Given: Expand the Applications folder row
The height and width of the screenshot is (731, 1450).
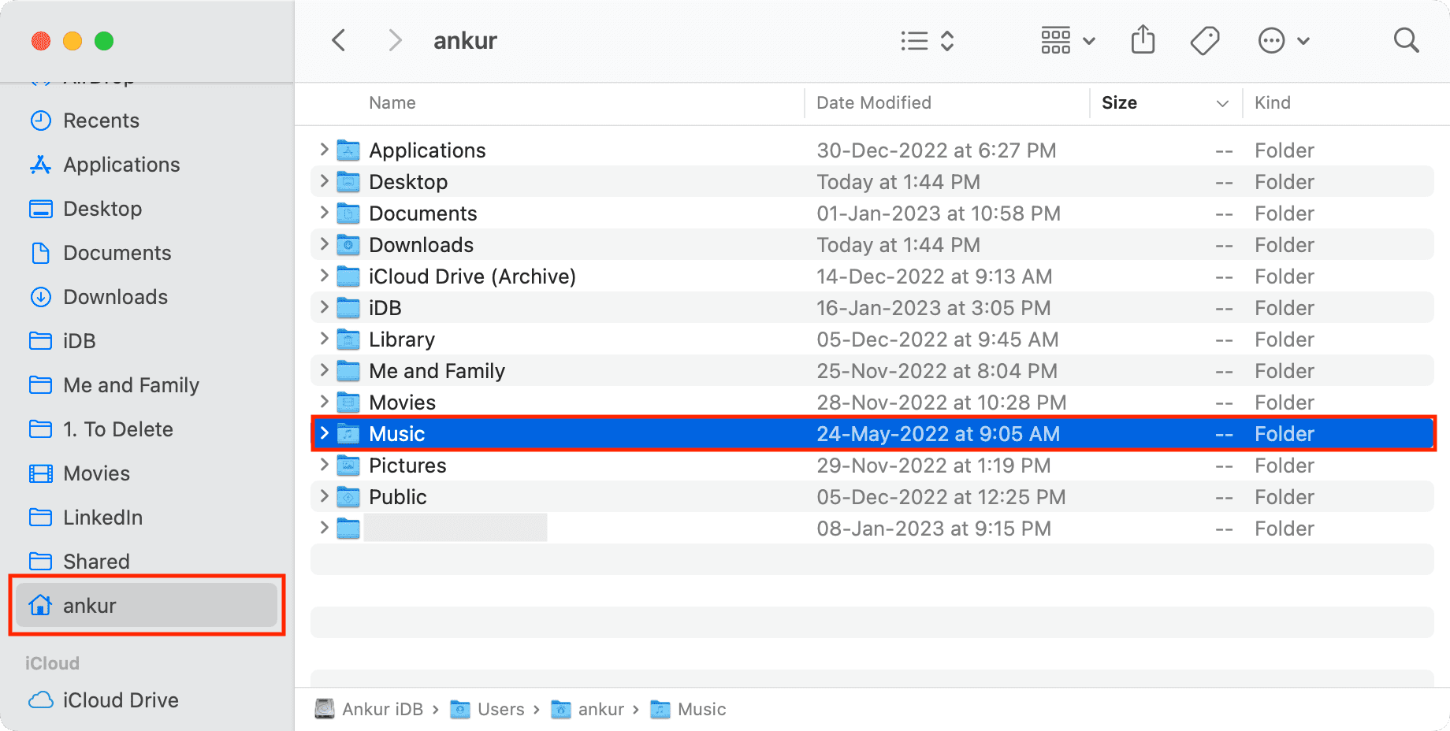Looking at the screenshot, I should click(x=324, y=150).
